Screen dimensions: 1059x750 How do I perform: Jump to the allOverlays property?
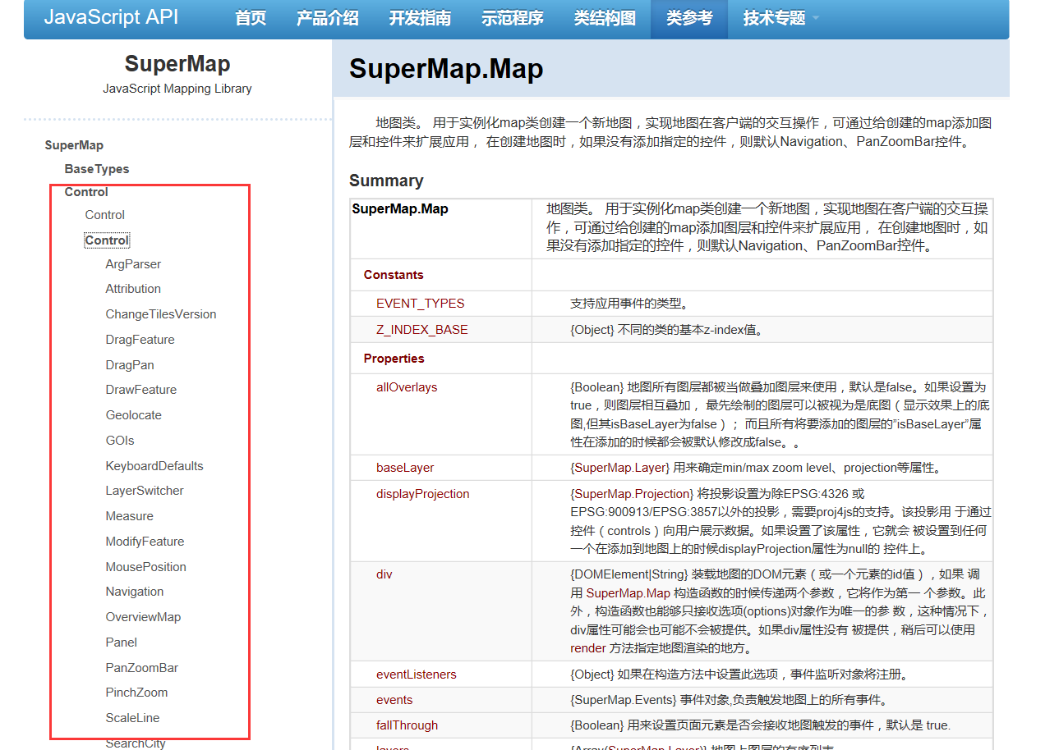click(407, 387)
